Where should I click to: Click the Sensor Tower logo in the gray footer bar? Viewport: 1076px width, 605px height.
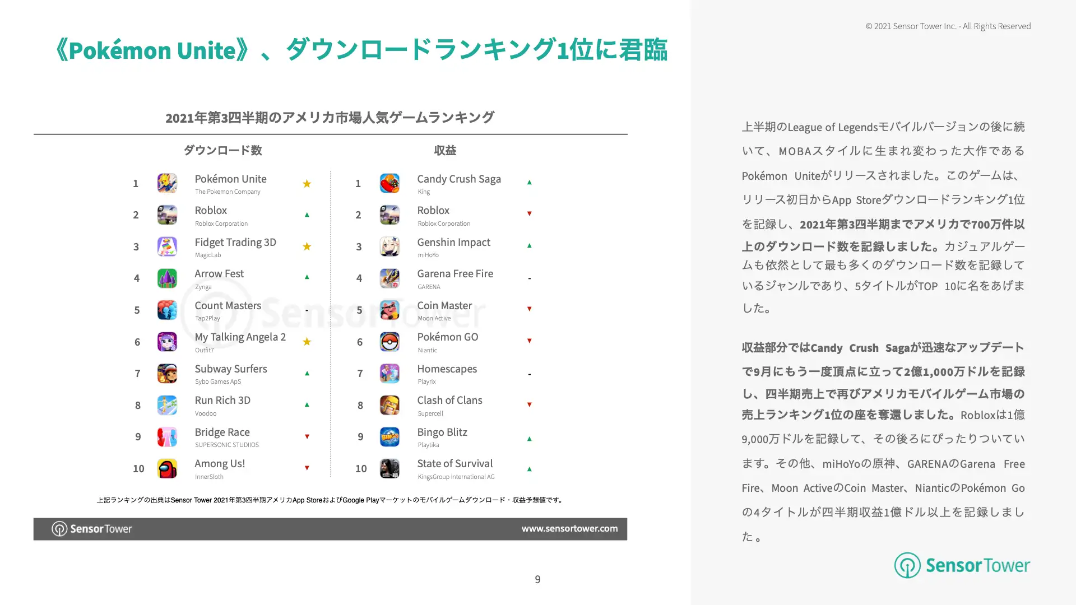92,529
